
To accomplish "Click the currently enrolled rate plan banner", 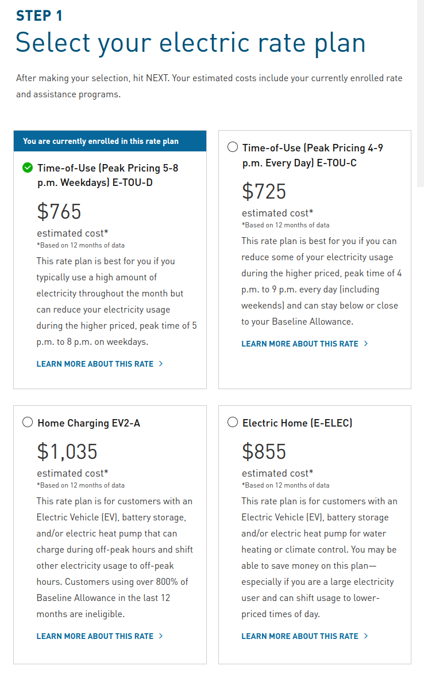I will 110,141.
